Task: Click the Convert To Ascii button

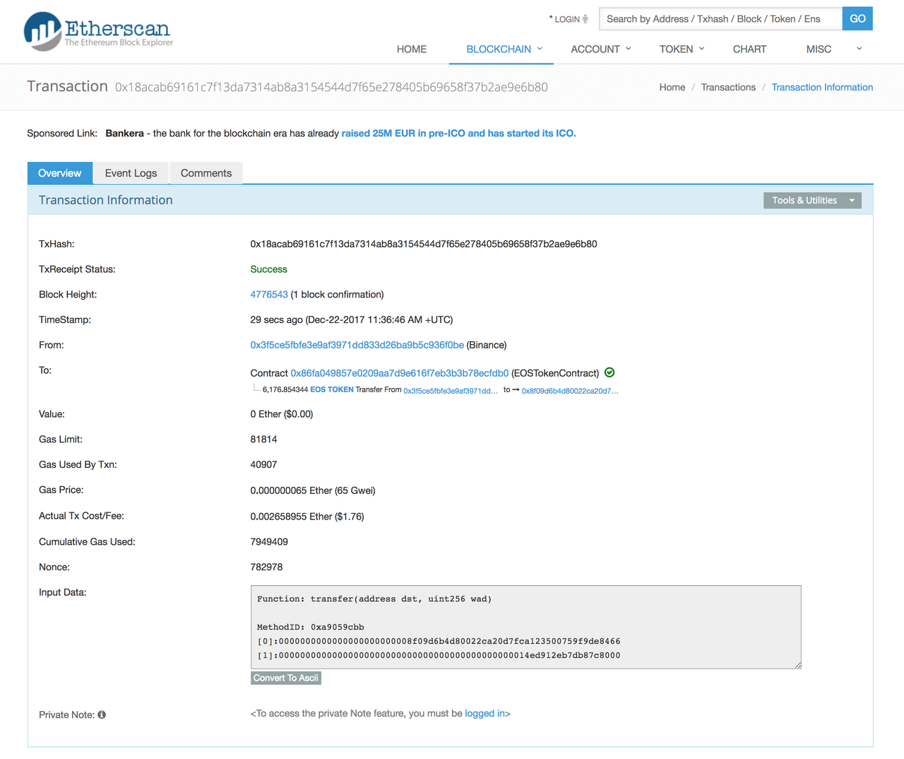Action: point(286,678)
